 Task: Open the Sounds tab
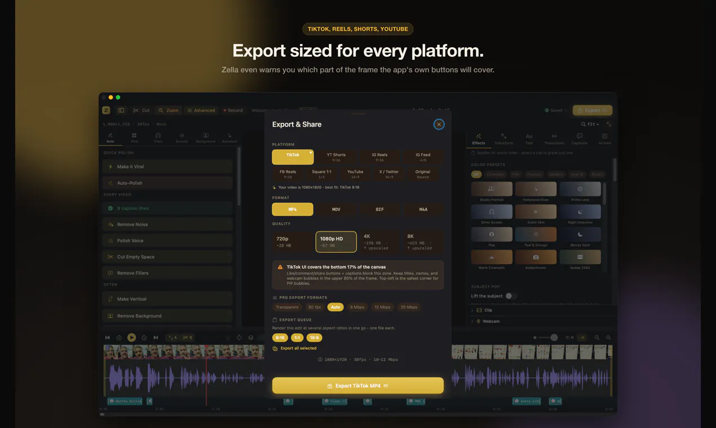pyautogui.click(x=182, y=138)
